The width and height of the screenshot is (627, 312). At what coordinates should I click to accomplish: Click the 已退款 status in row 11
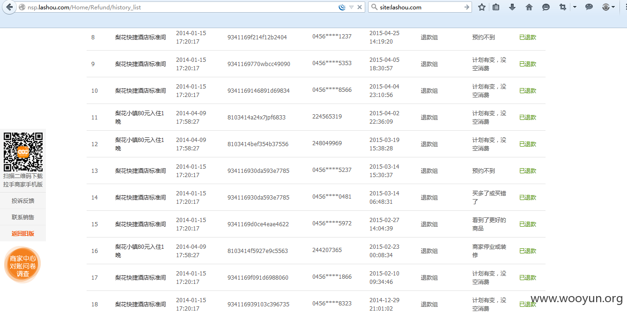click(528, 117)
